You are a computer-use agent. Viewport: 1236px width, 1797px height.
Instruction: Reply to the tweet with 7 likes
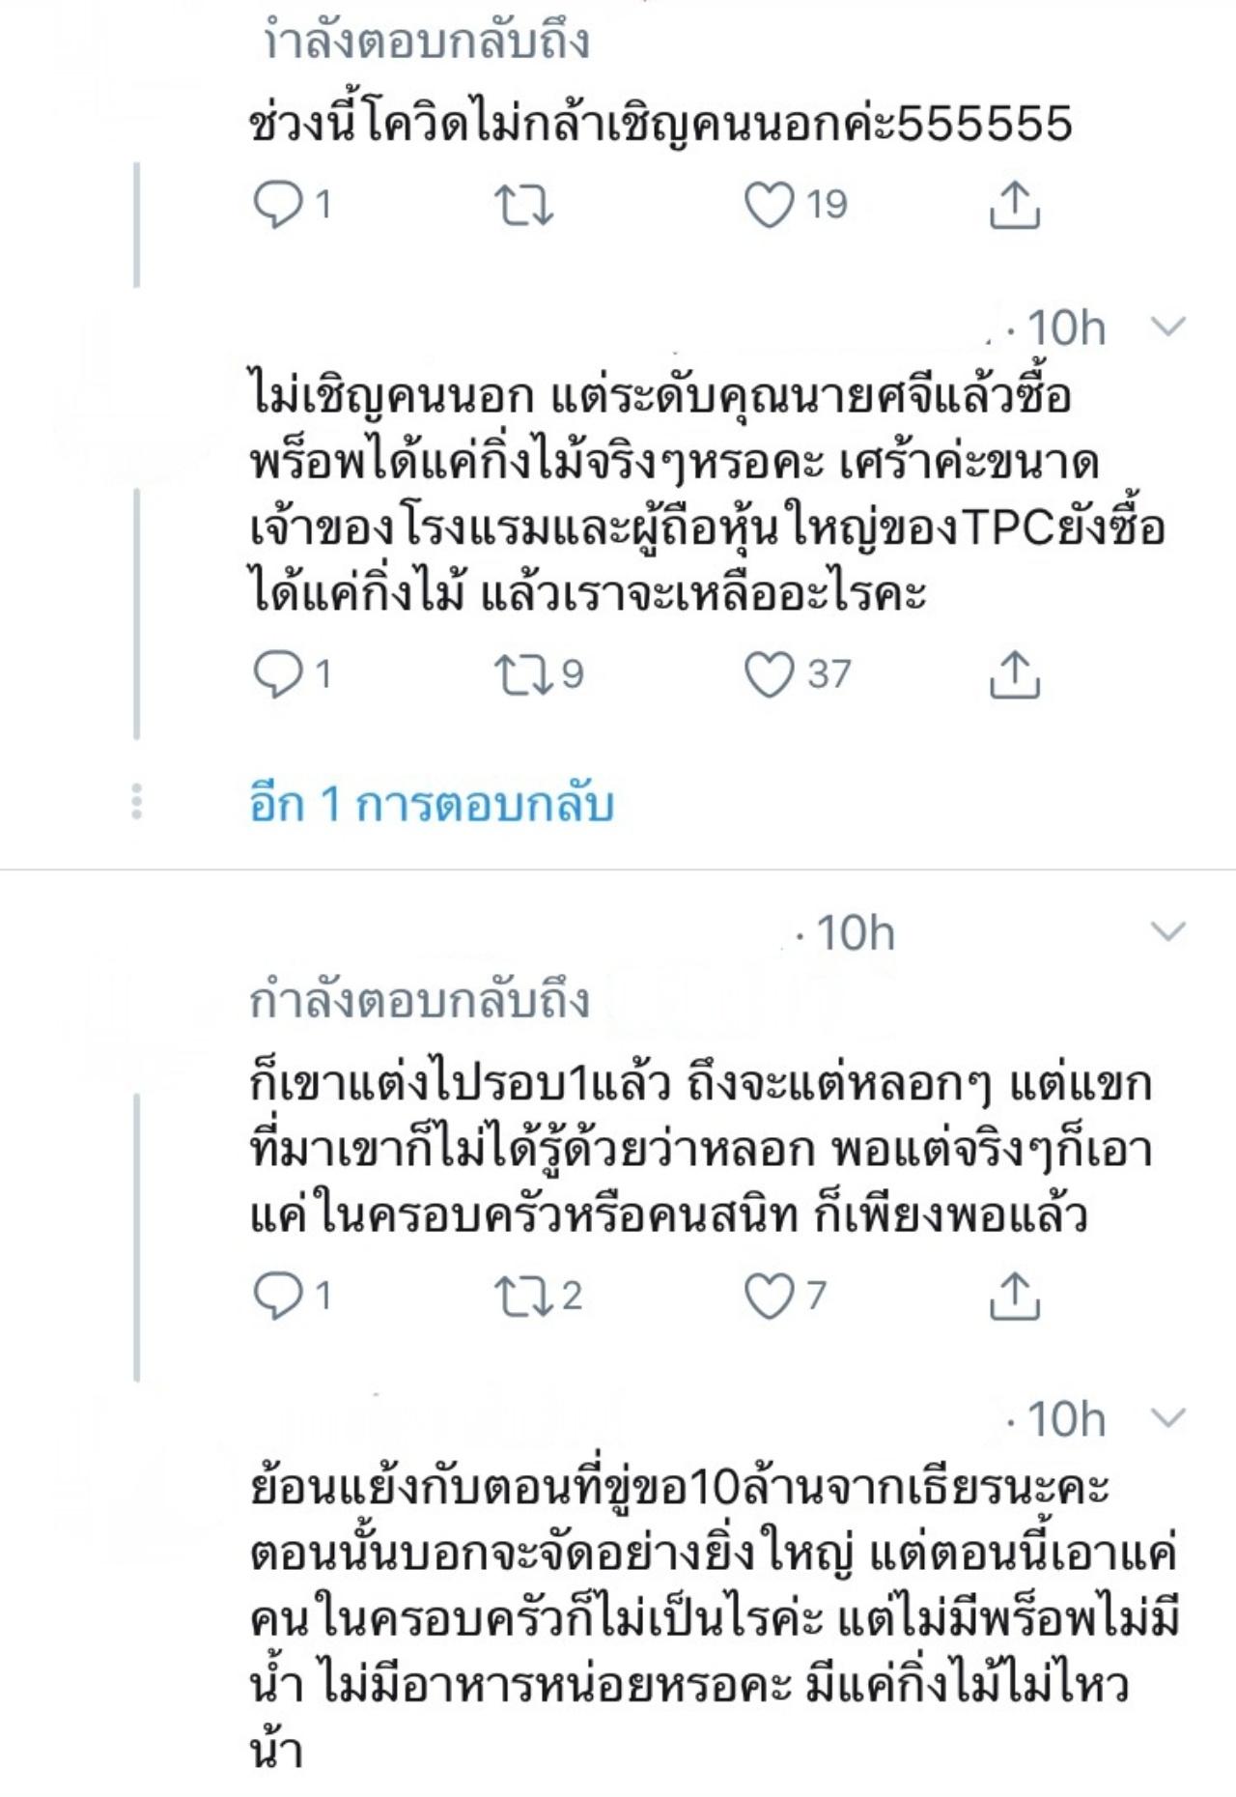pos(278,1296)
